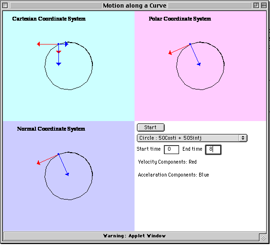Image resolution: width=270 pixels, height=245 pixels.
Task: Click the window collapse (windowshade) icon
Action: (264, 6)
